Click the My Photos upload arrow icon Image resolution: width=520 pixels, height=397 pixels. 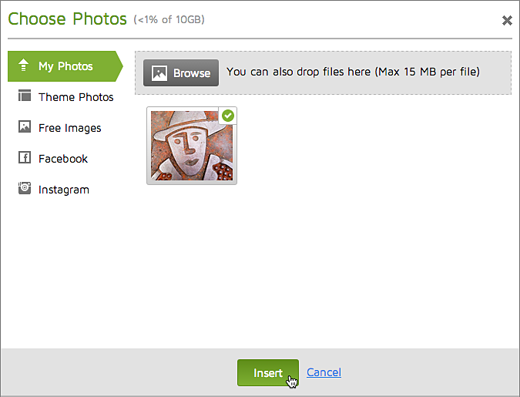click(24, 66)
